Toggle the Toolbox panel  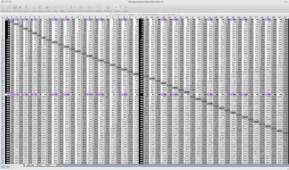coord(108,7)
